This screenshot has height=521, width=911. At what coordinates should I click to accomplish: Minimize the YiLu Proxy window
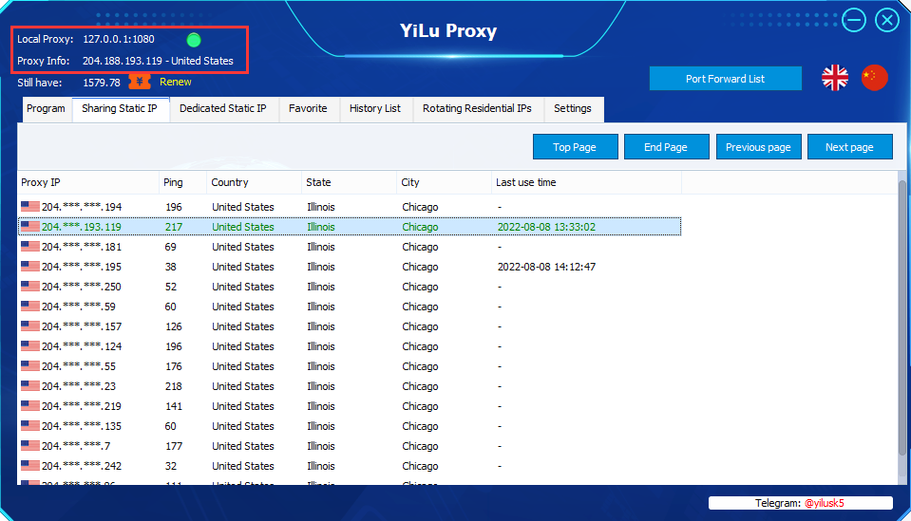(854, 21)
